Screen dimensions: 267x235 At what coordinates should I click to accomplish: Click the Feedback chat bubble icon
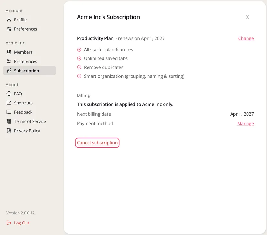click(9, 112)
